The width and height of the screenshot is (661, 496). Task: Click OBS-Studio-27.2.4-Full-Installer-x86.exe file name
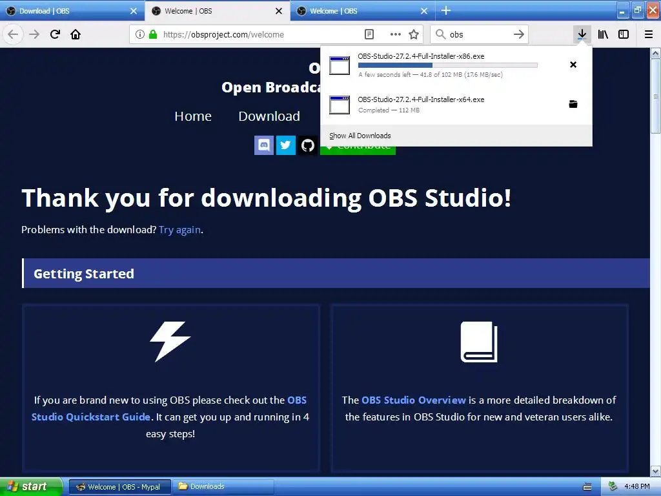[x=421, y=56]
